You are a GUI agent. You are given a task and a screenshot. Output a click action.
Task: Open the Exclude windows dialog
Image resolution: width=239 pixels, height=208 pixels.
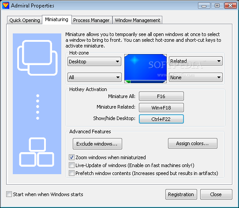[97, 144]
